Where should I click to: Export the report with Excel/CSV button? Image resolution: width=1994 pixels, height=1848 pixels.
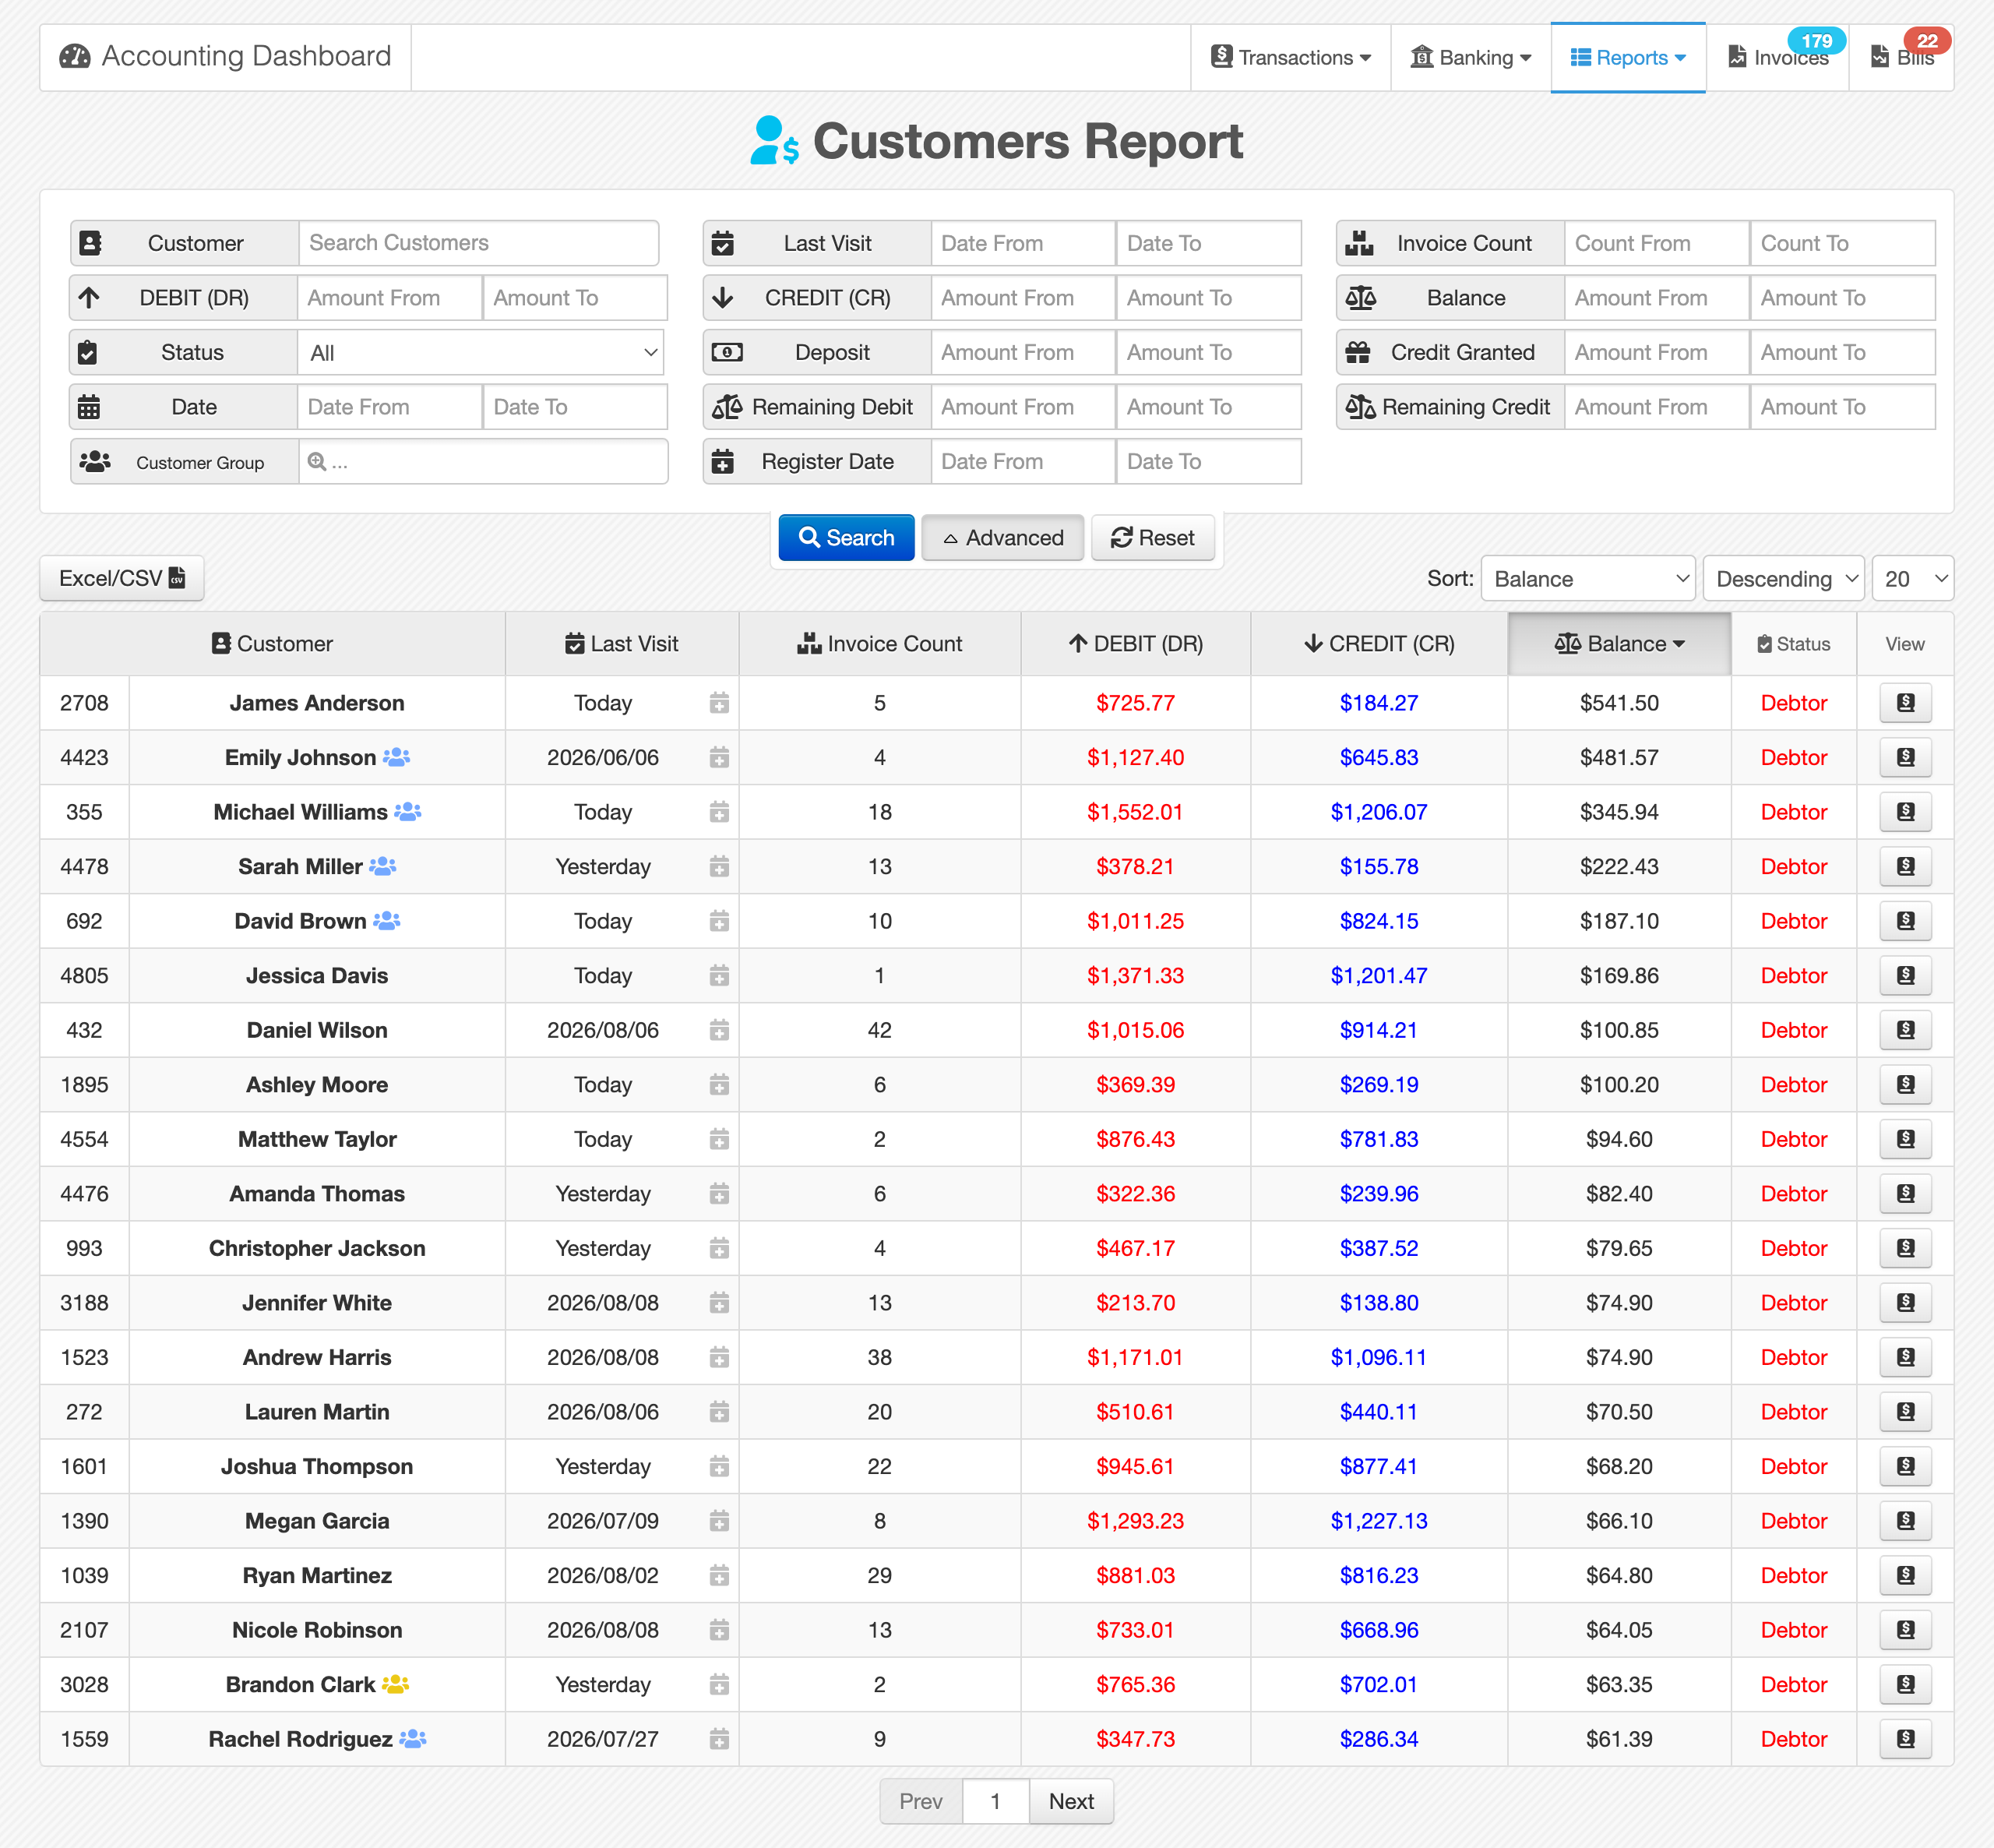click(x=122, y=578)
